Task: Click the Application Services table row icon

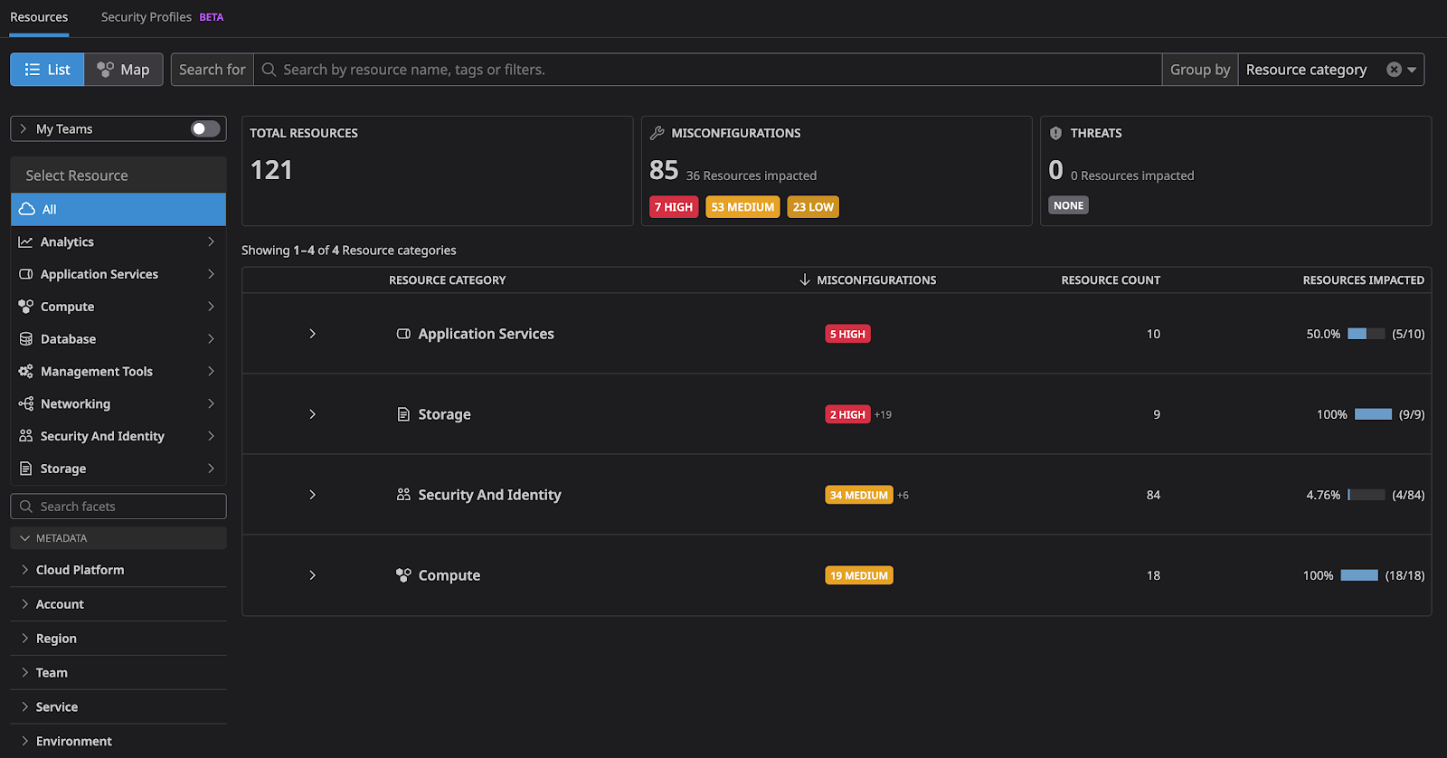Action: point(403,334)
